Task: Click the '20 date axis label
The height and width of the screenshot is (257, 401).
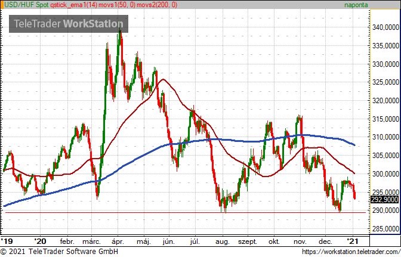Action: [40, 241]
